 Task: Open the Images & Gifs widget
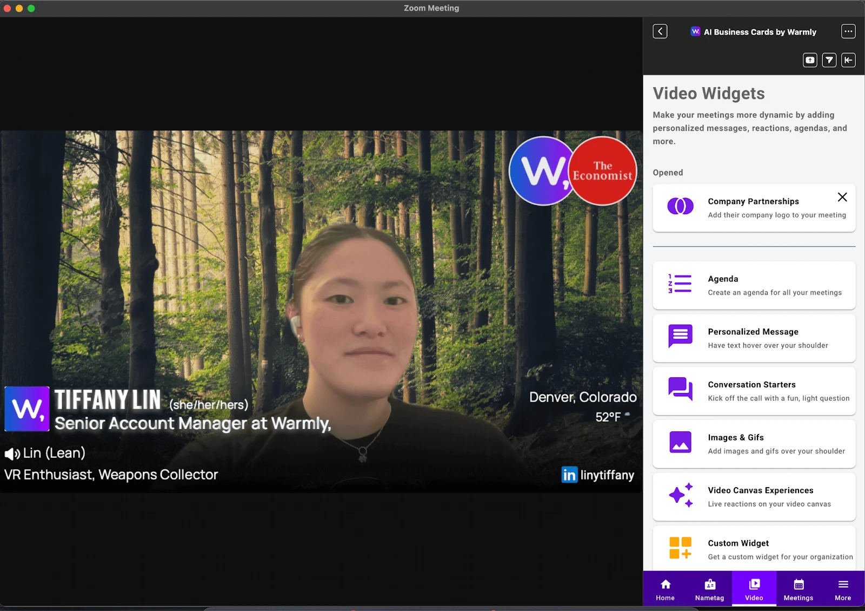[754, 444]
